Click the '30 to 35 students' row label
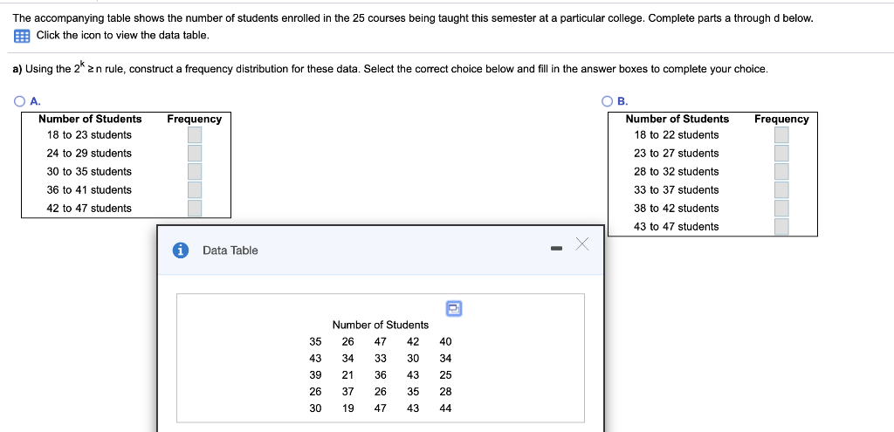The width and height of the screenshot is (894, 432). pos(89,172)
